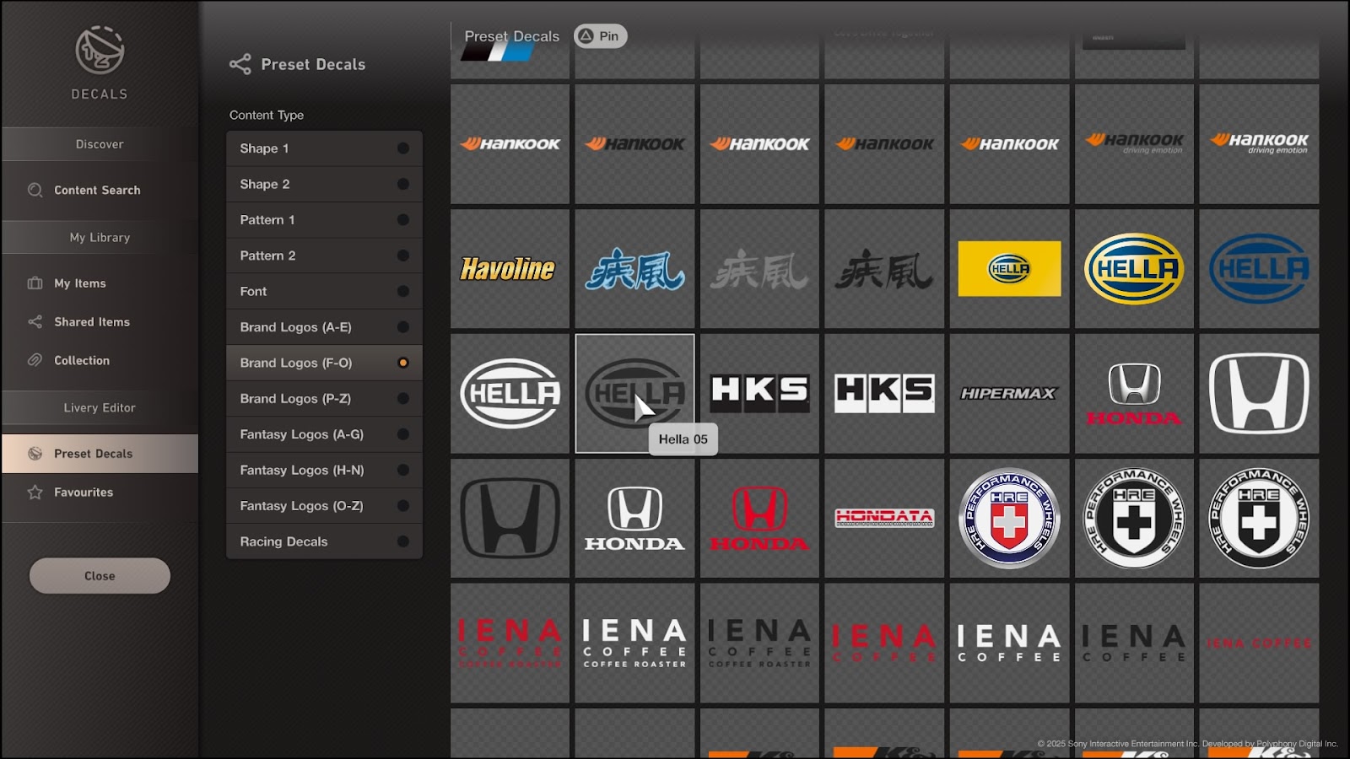Select the Hella logo on yellow rectangle
This screenshot has height=759, width=1350.
coord(1009,269)
